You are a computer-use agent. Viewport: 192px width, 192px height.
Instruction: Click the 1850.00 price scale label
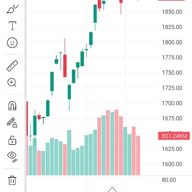click(172, 12)
